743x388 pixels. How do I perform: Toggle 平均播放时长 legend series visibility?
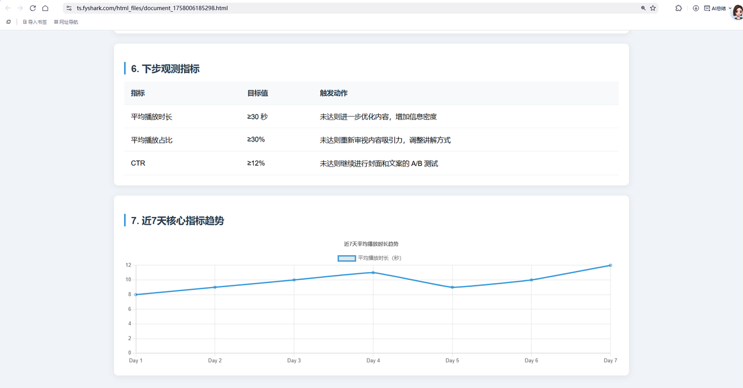pos(347,258)
